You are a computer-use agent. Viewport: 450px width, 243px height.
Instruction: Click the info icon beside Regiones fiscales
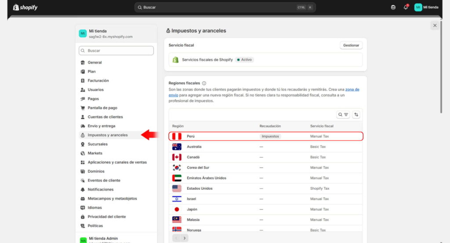click(204, 83)
